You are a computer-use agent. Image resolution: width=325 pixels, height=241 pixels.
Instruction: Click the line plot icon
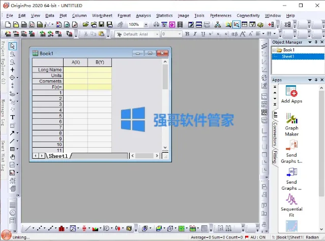pos(28,228)
